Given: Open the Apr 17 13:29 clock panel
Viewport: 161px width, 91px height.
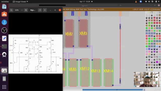Looking at the screenshot, I should [85, 2].
